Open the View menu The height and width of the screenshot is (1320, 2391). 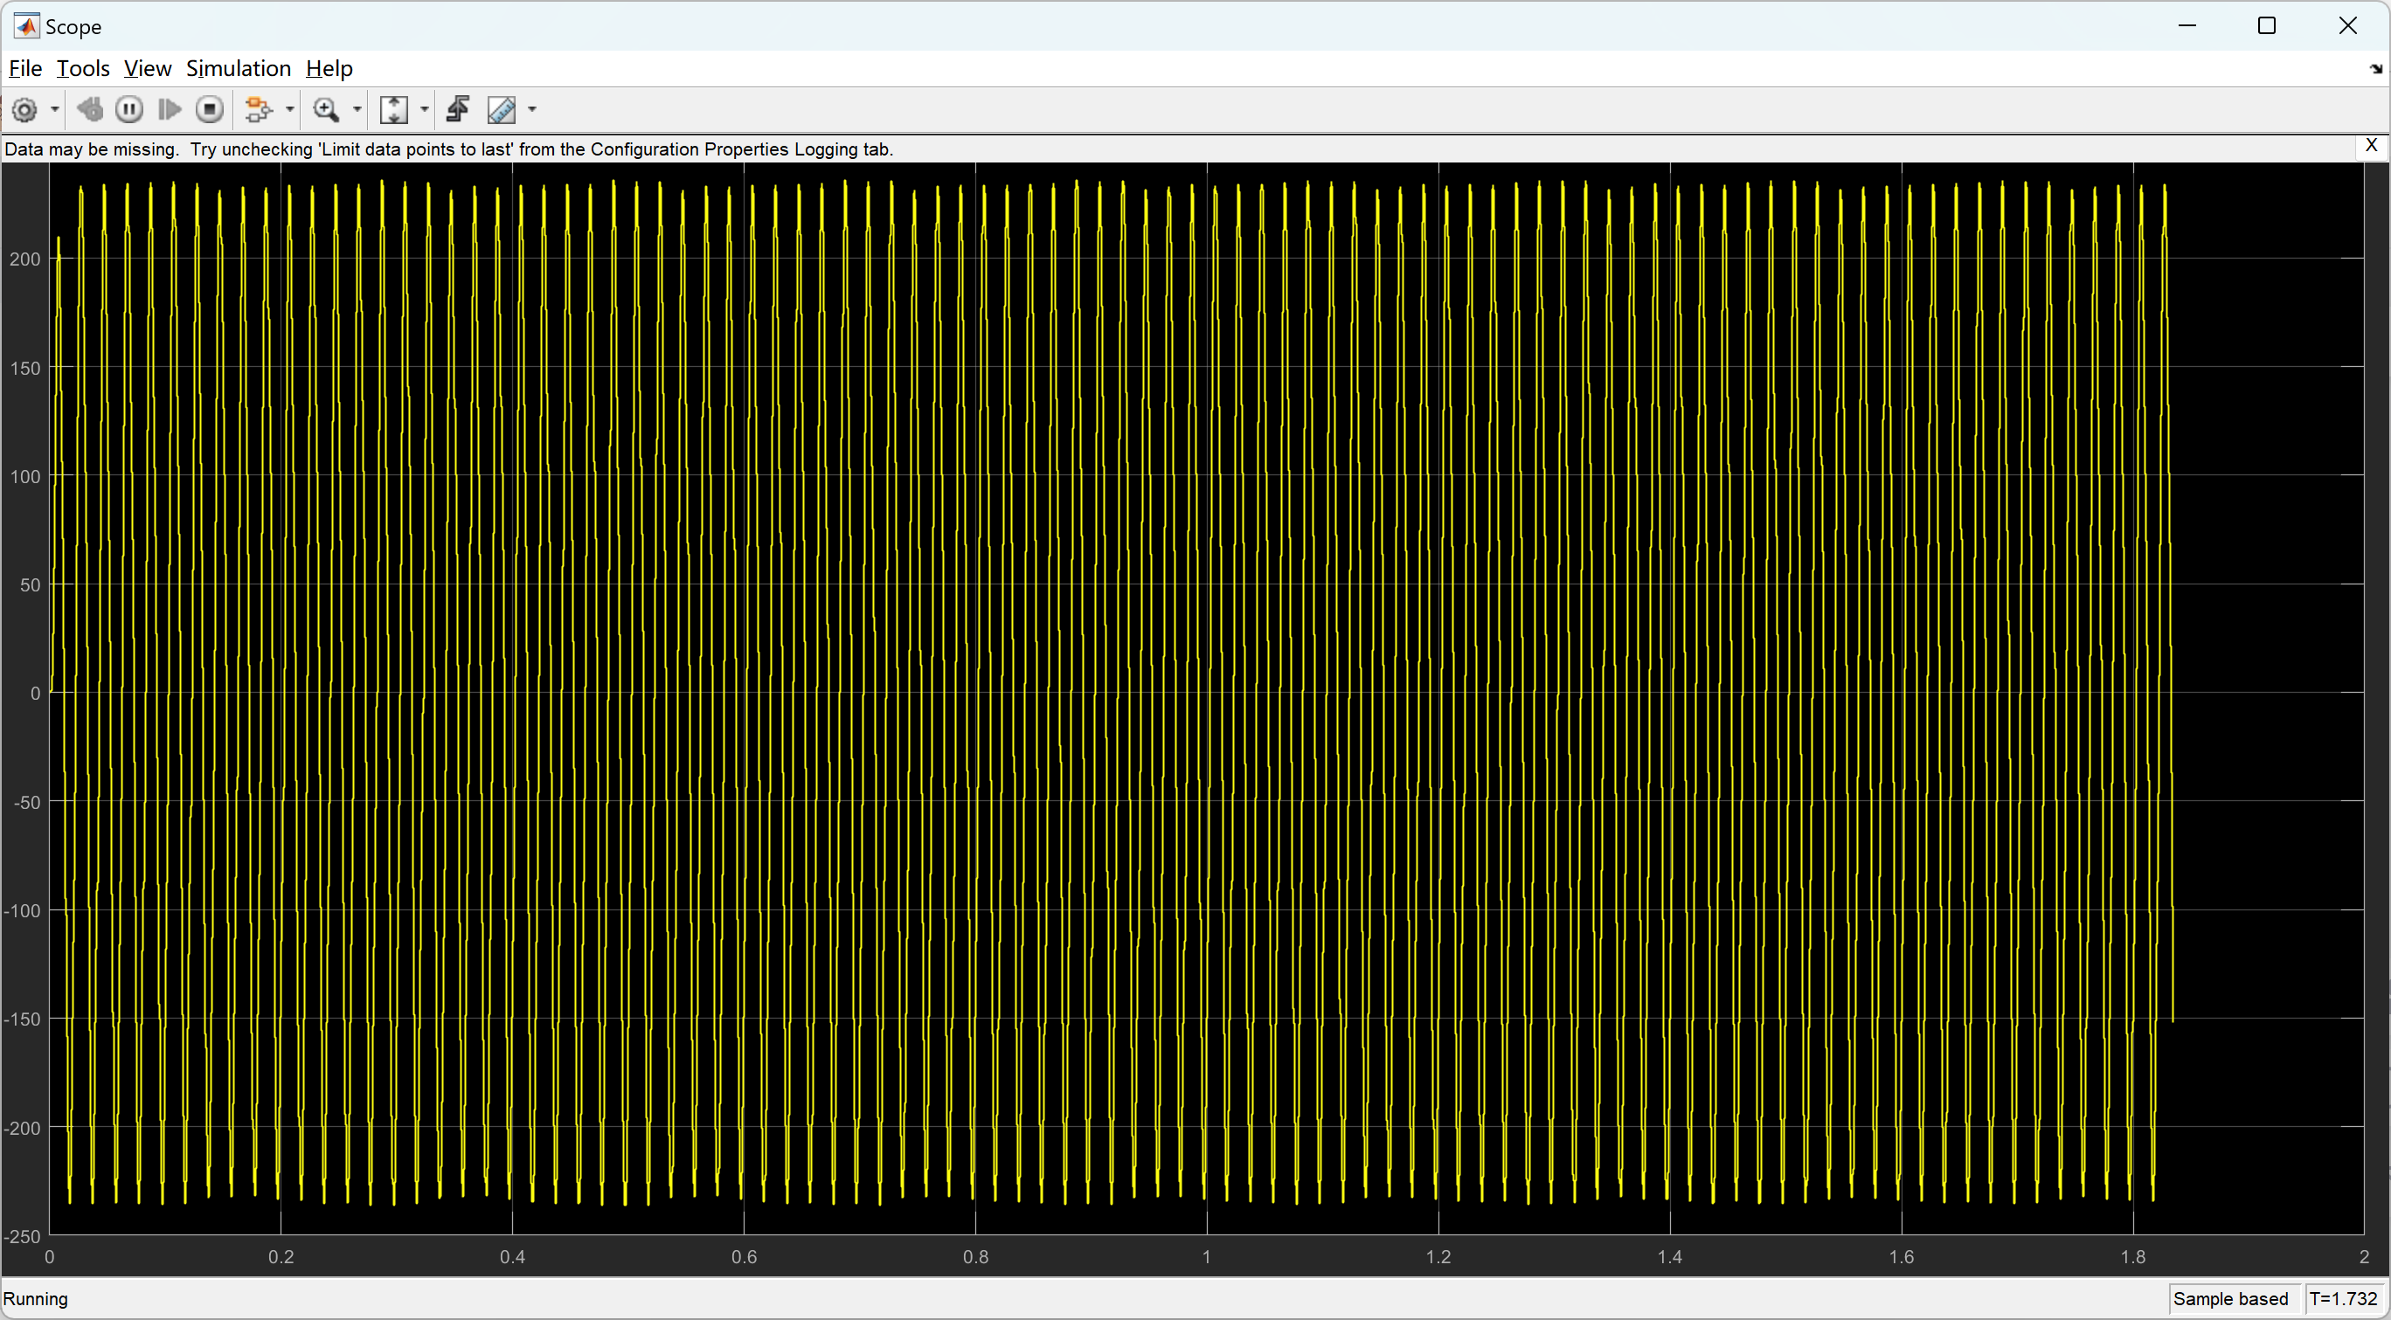(147, 69)
